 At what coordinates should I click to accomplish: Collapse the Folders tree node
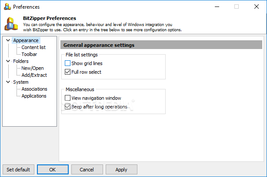click(8, 61)
